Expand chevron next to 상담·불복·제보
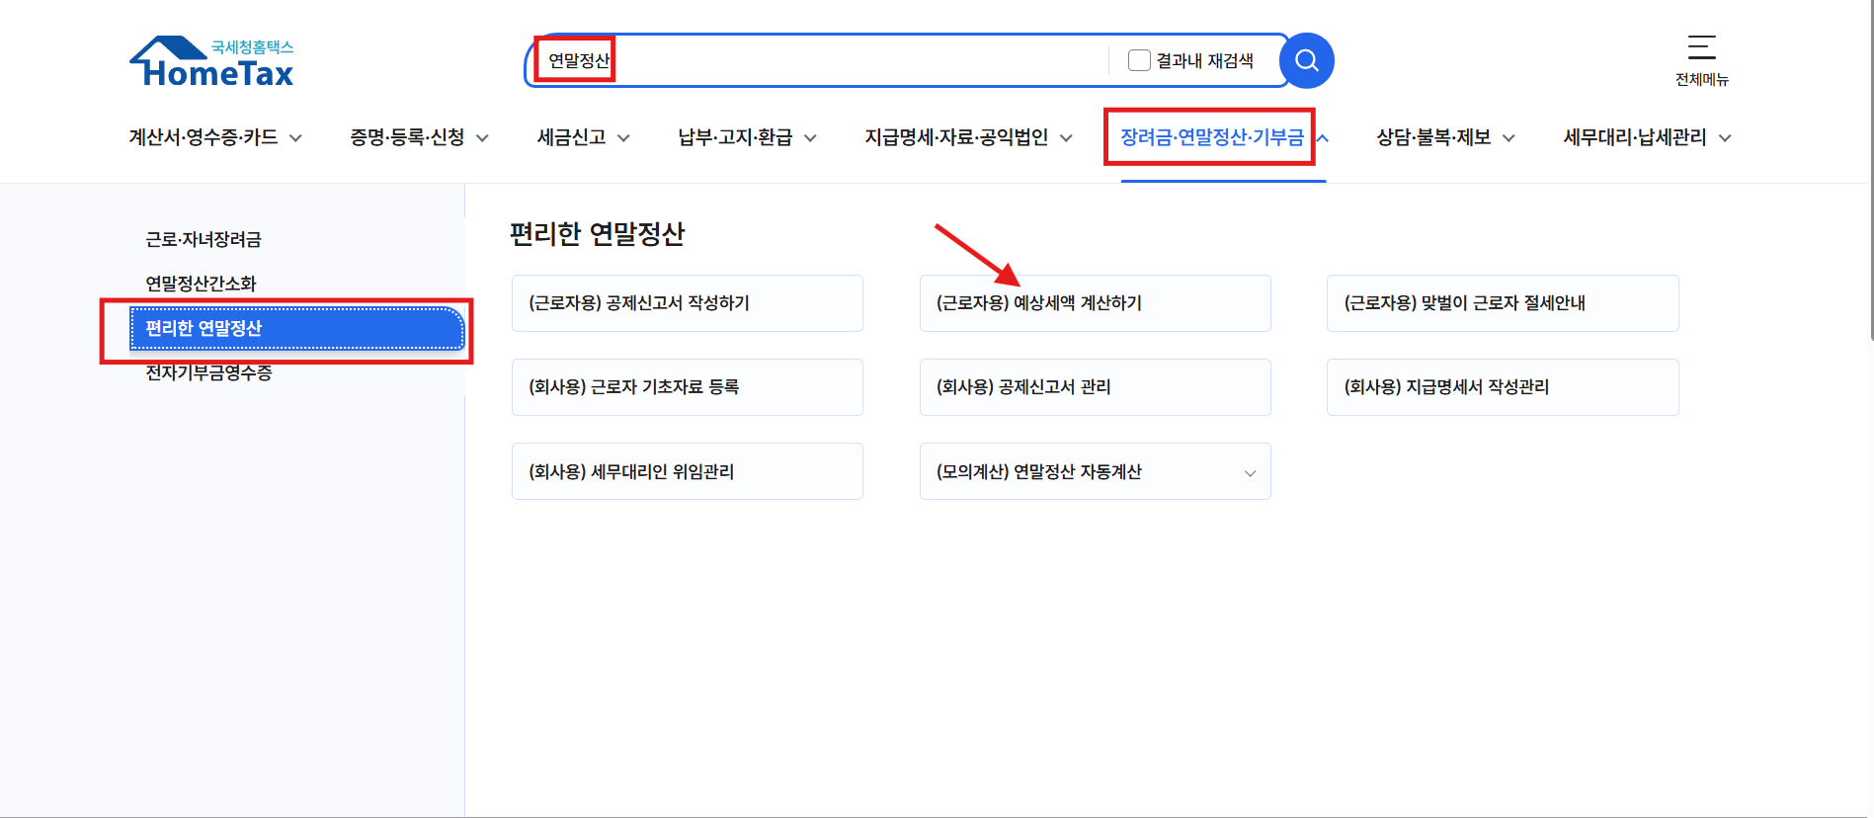The image size is (1874, 818). click(x=1508, y=138)
